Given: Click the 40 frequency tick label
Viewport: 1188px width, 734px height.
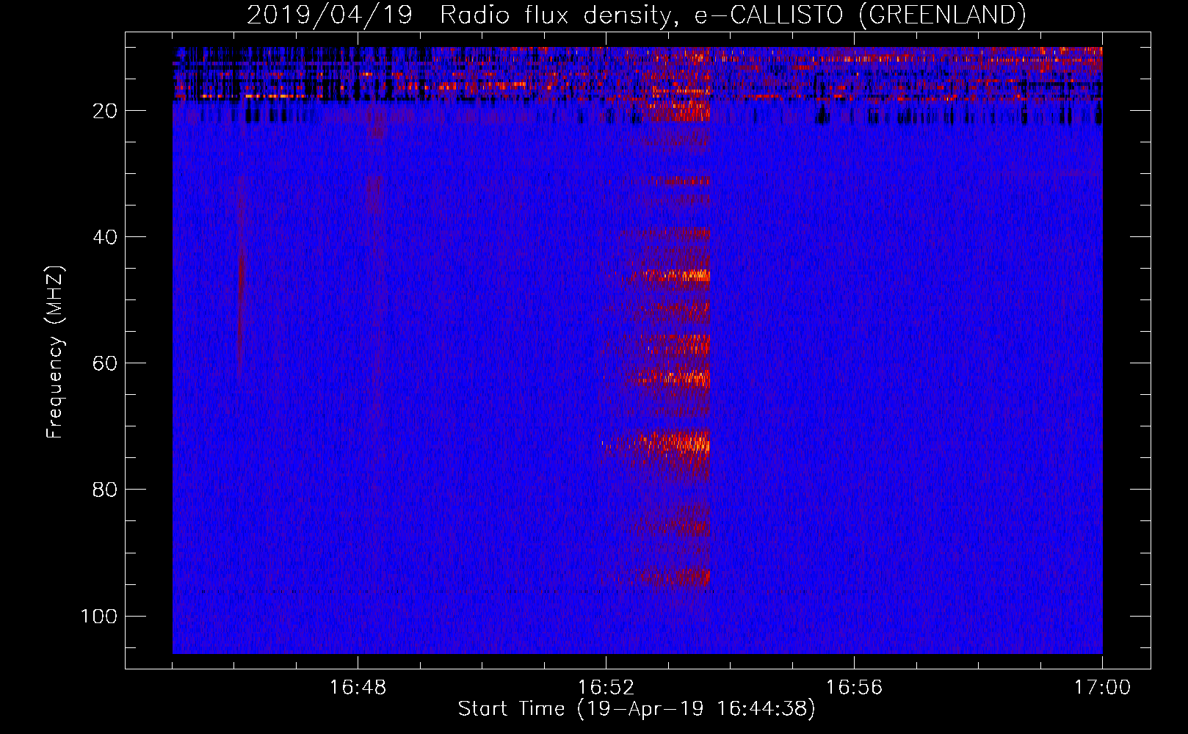Looking at the screenshot, I should click(x=105, y=237).
